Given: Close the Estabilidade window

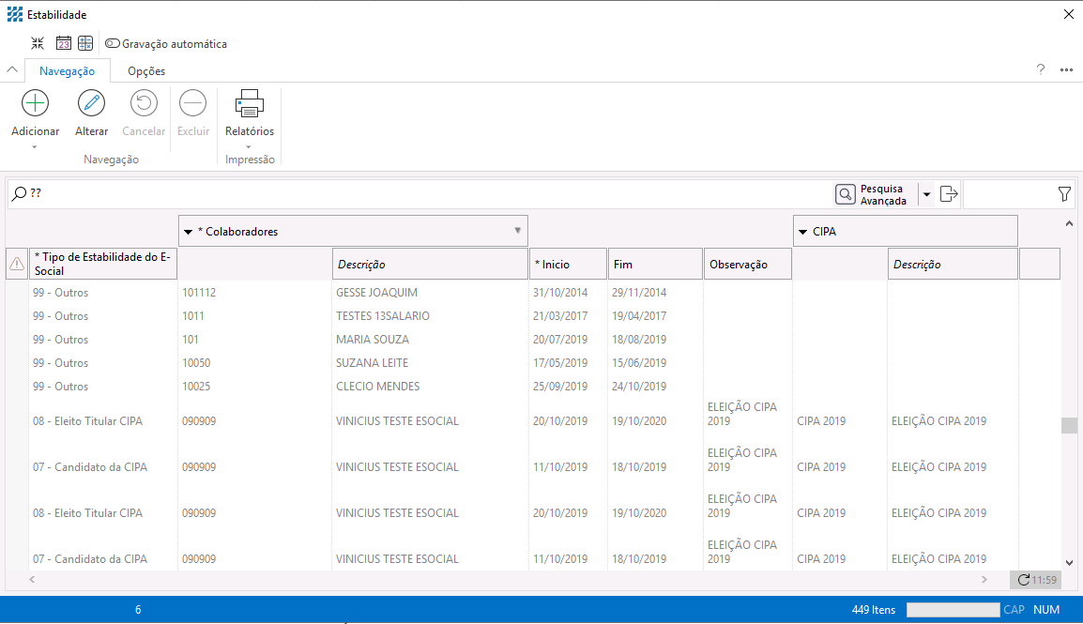Looking at the screenshot, I should coord(1068,14).
